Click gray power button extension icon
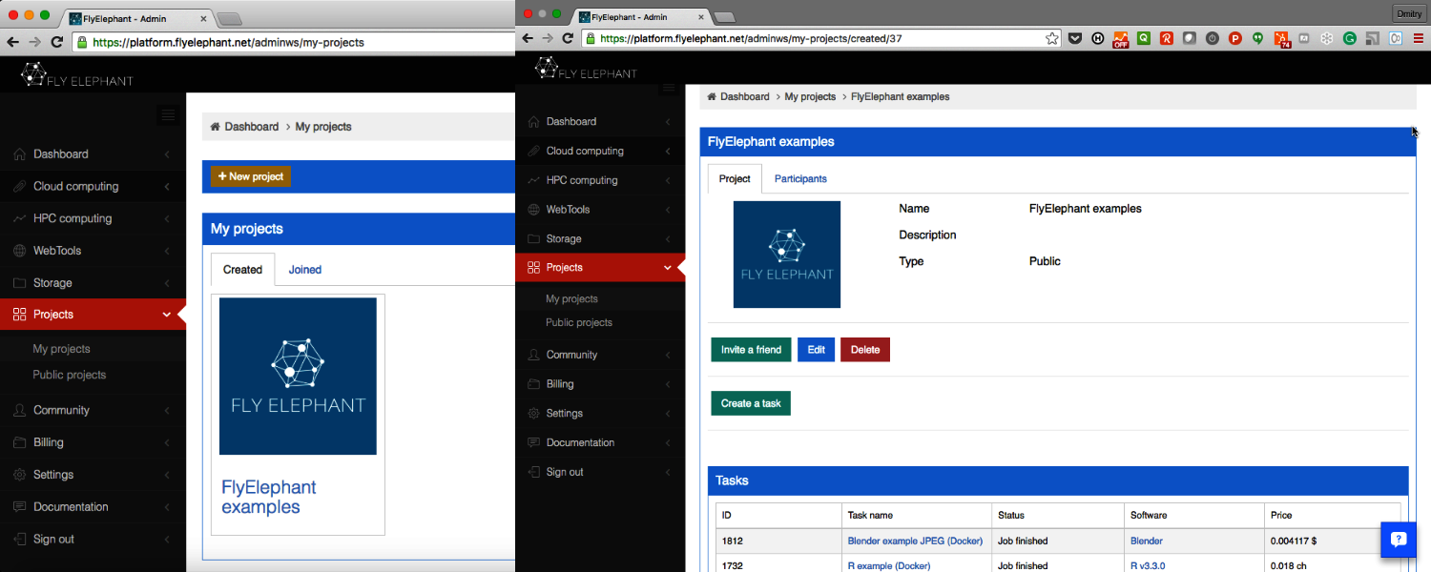 [x=1212, y=39]
